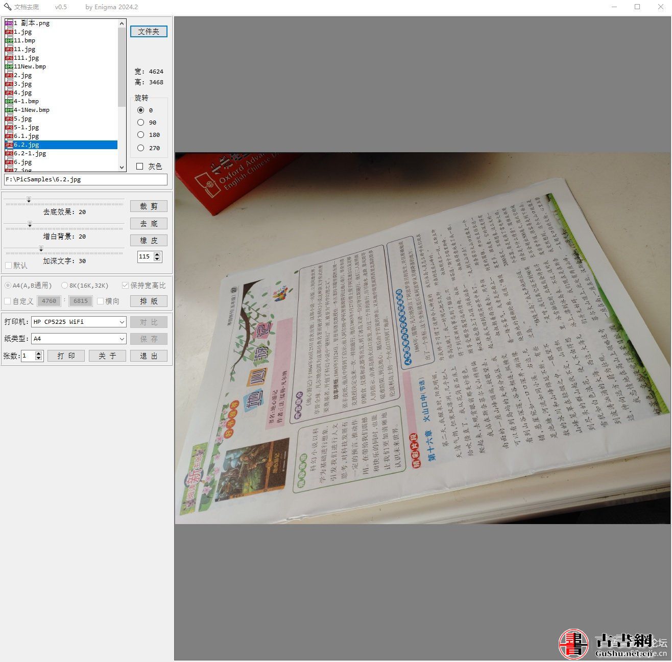Click the 裁剪 crop button
The height and width of the screenshot is (662, 672).
149,206
